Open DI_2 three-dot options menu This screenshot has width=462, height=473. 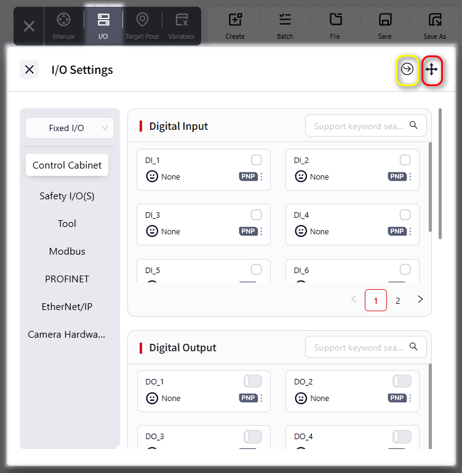coord(410,177)
